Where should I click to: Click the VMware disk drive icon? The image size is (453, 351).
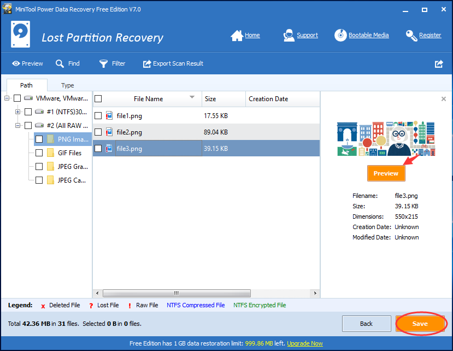click(x=28, y=98)
